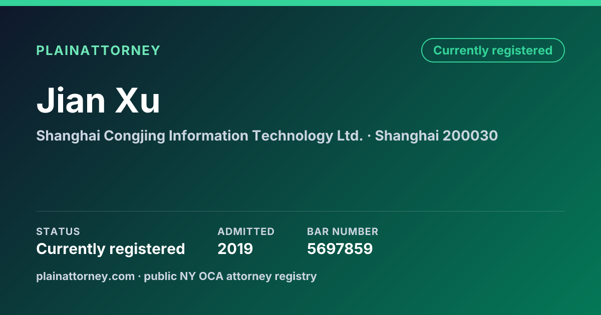Open Shanghai Congjing Information Technology Ltd. text
This screenshot has width=601, height=315.
tap(199, 136)
